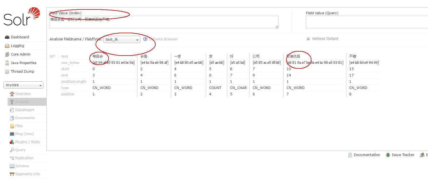This screenshot has width=428, height=187.
Task: Click the Analyse Fieldname / FieldType label
Action: coord(76,39)
